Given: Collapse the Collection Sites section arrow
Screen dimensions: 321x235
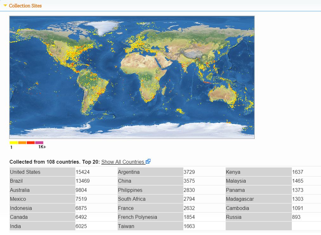Looking at the screenshot, I should 5,6.
